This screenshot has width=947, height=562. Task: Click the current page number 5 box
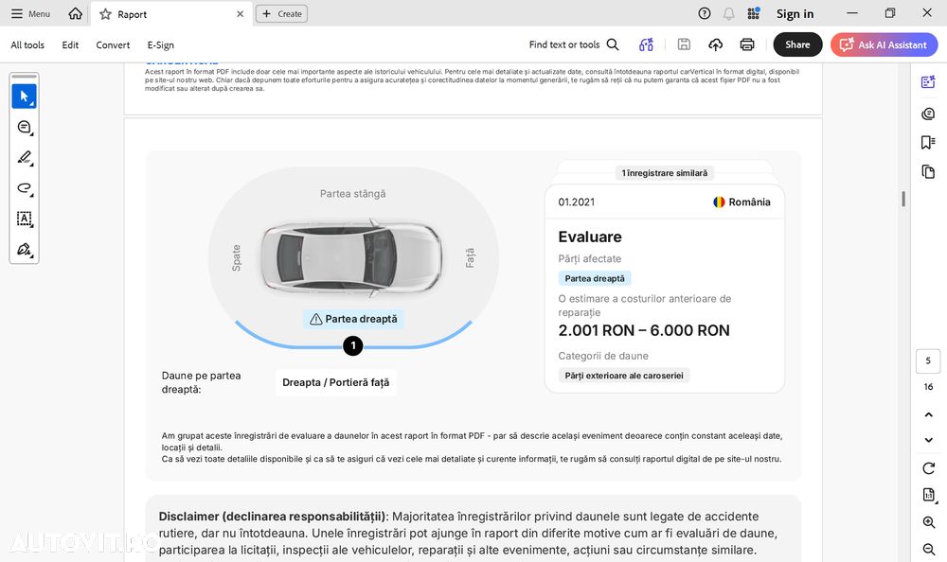pyautogui.click(x=928, y=360)
